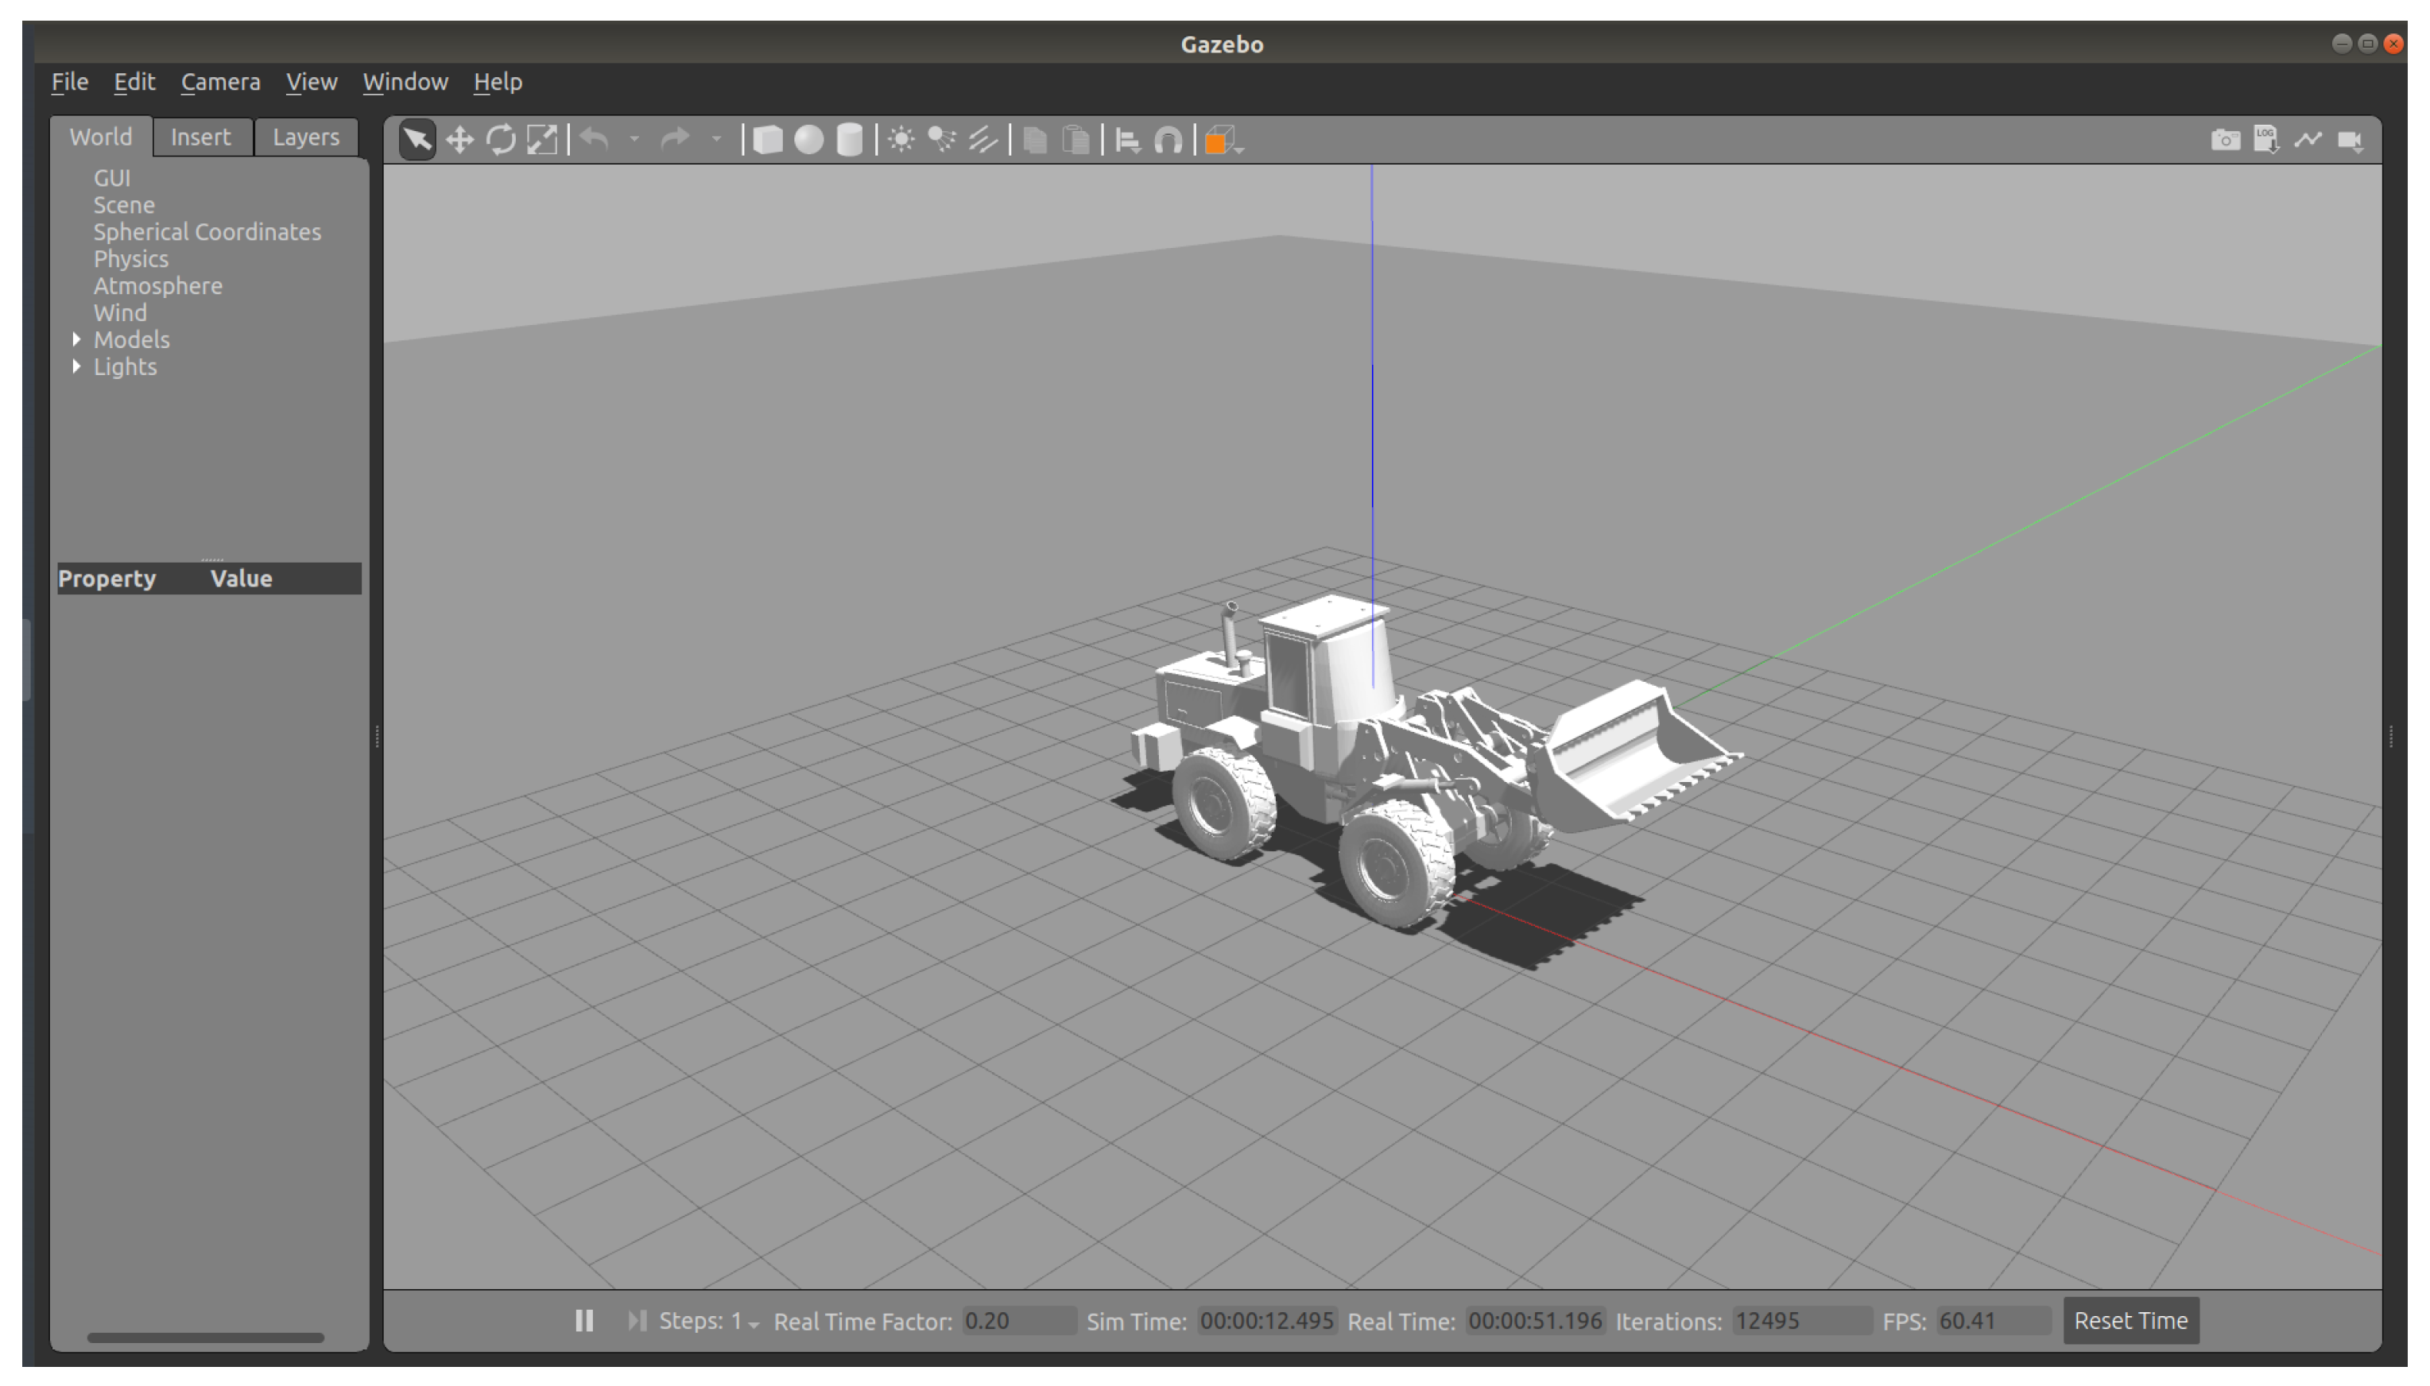The height and width of the screenshot is (1386, 2430).
Task: Select the translate mode tool
Action: (x=459, y=141)
